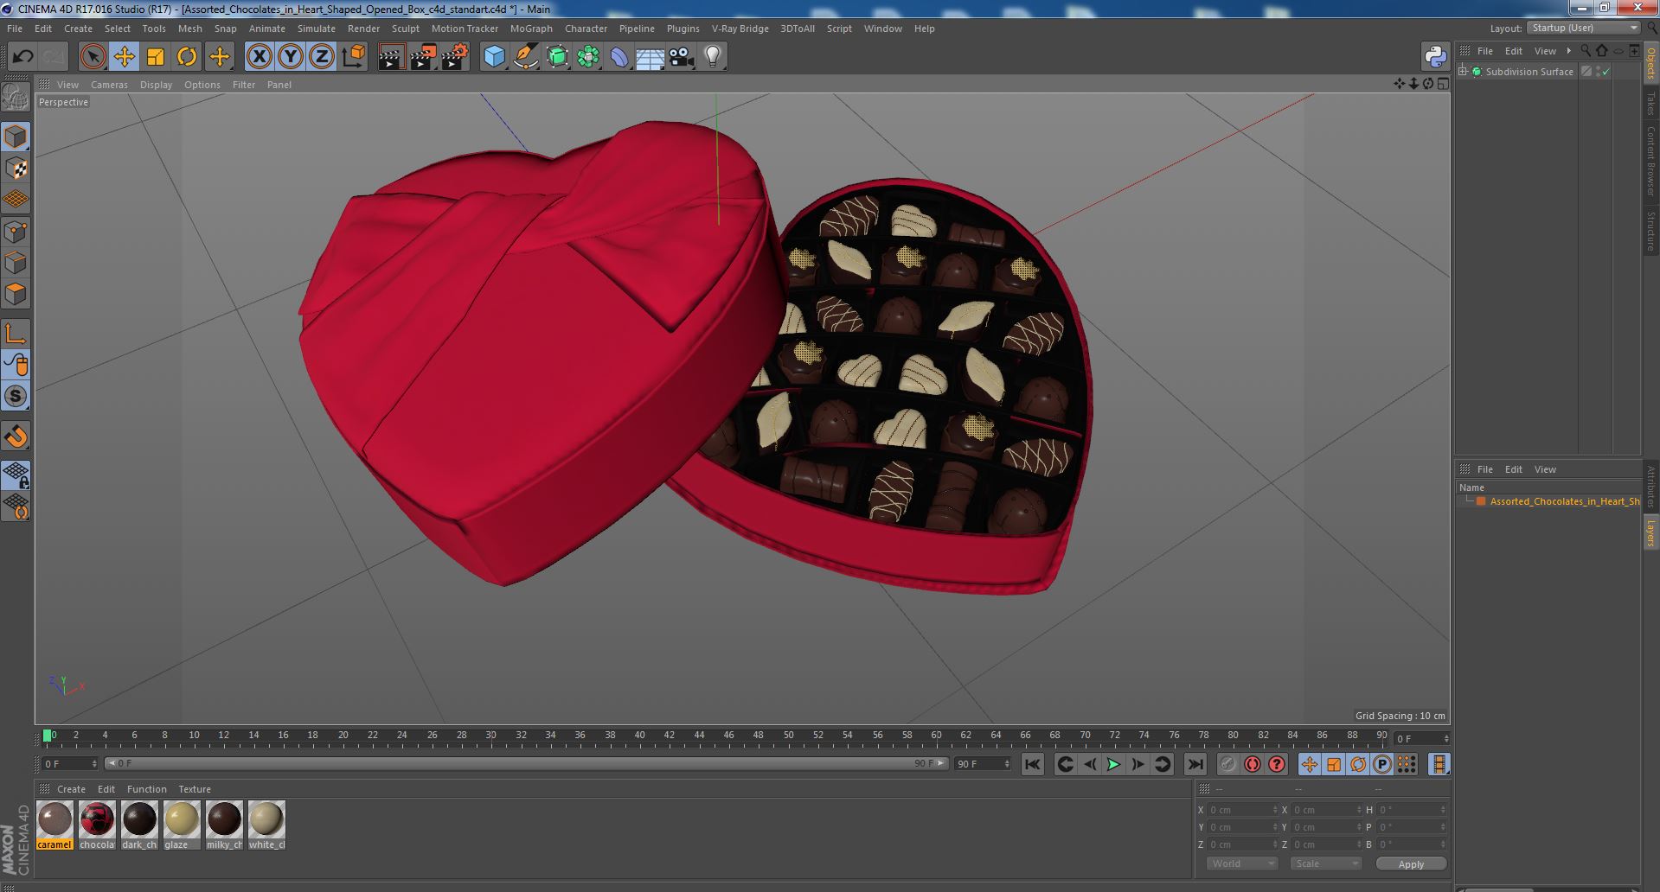Activate the Rotate tool

click(187, 57)
